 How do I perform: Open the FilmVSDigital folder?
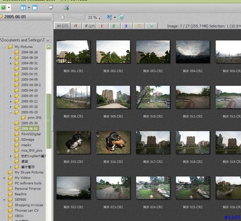31,134
